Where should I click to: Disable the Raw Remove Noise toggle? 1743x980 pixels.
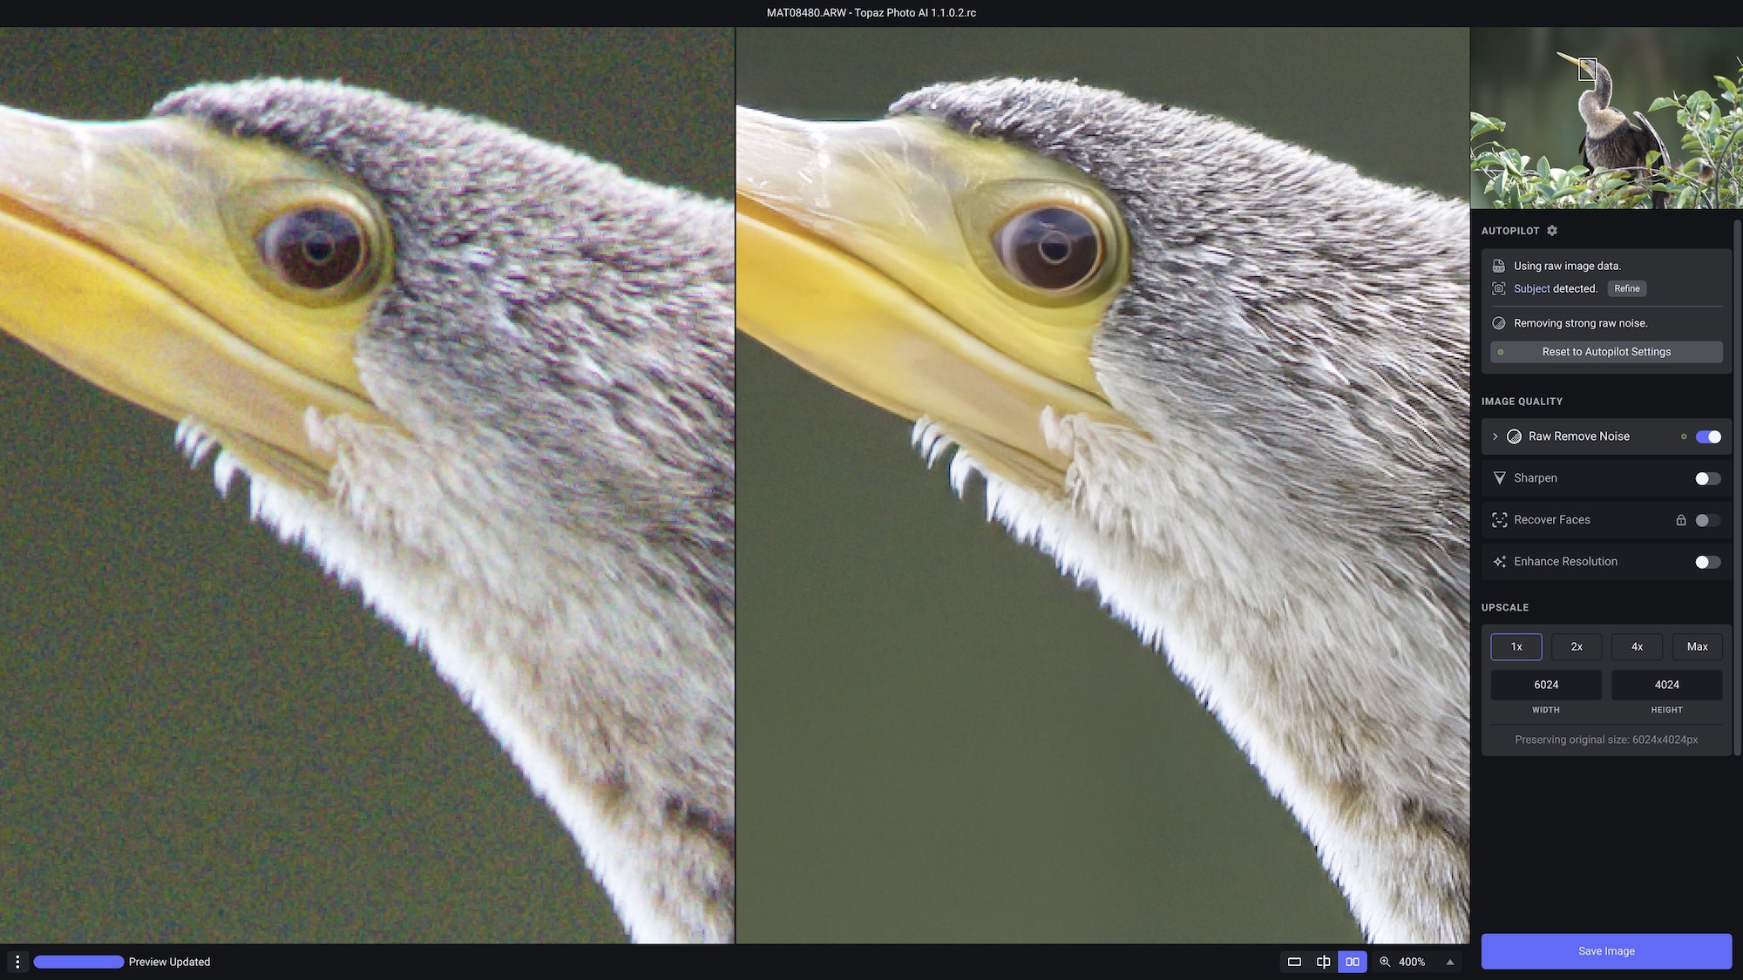coord(1707,436)
